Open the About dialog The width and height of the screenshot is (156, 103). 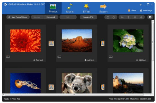[132, 10]
